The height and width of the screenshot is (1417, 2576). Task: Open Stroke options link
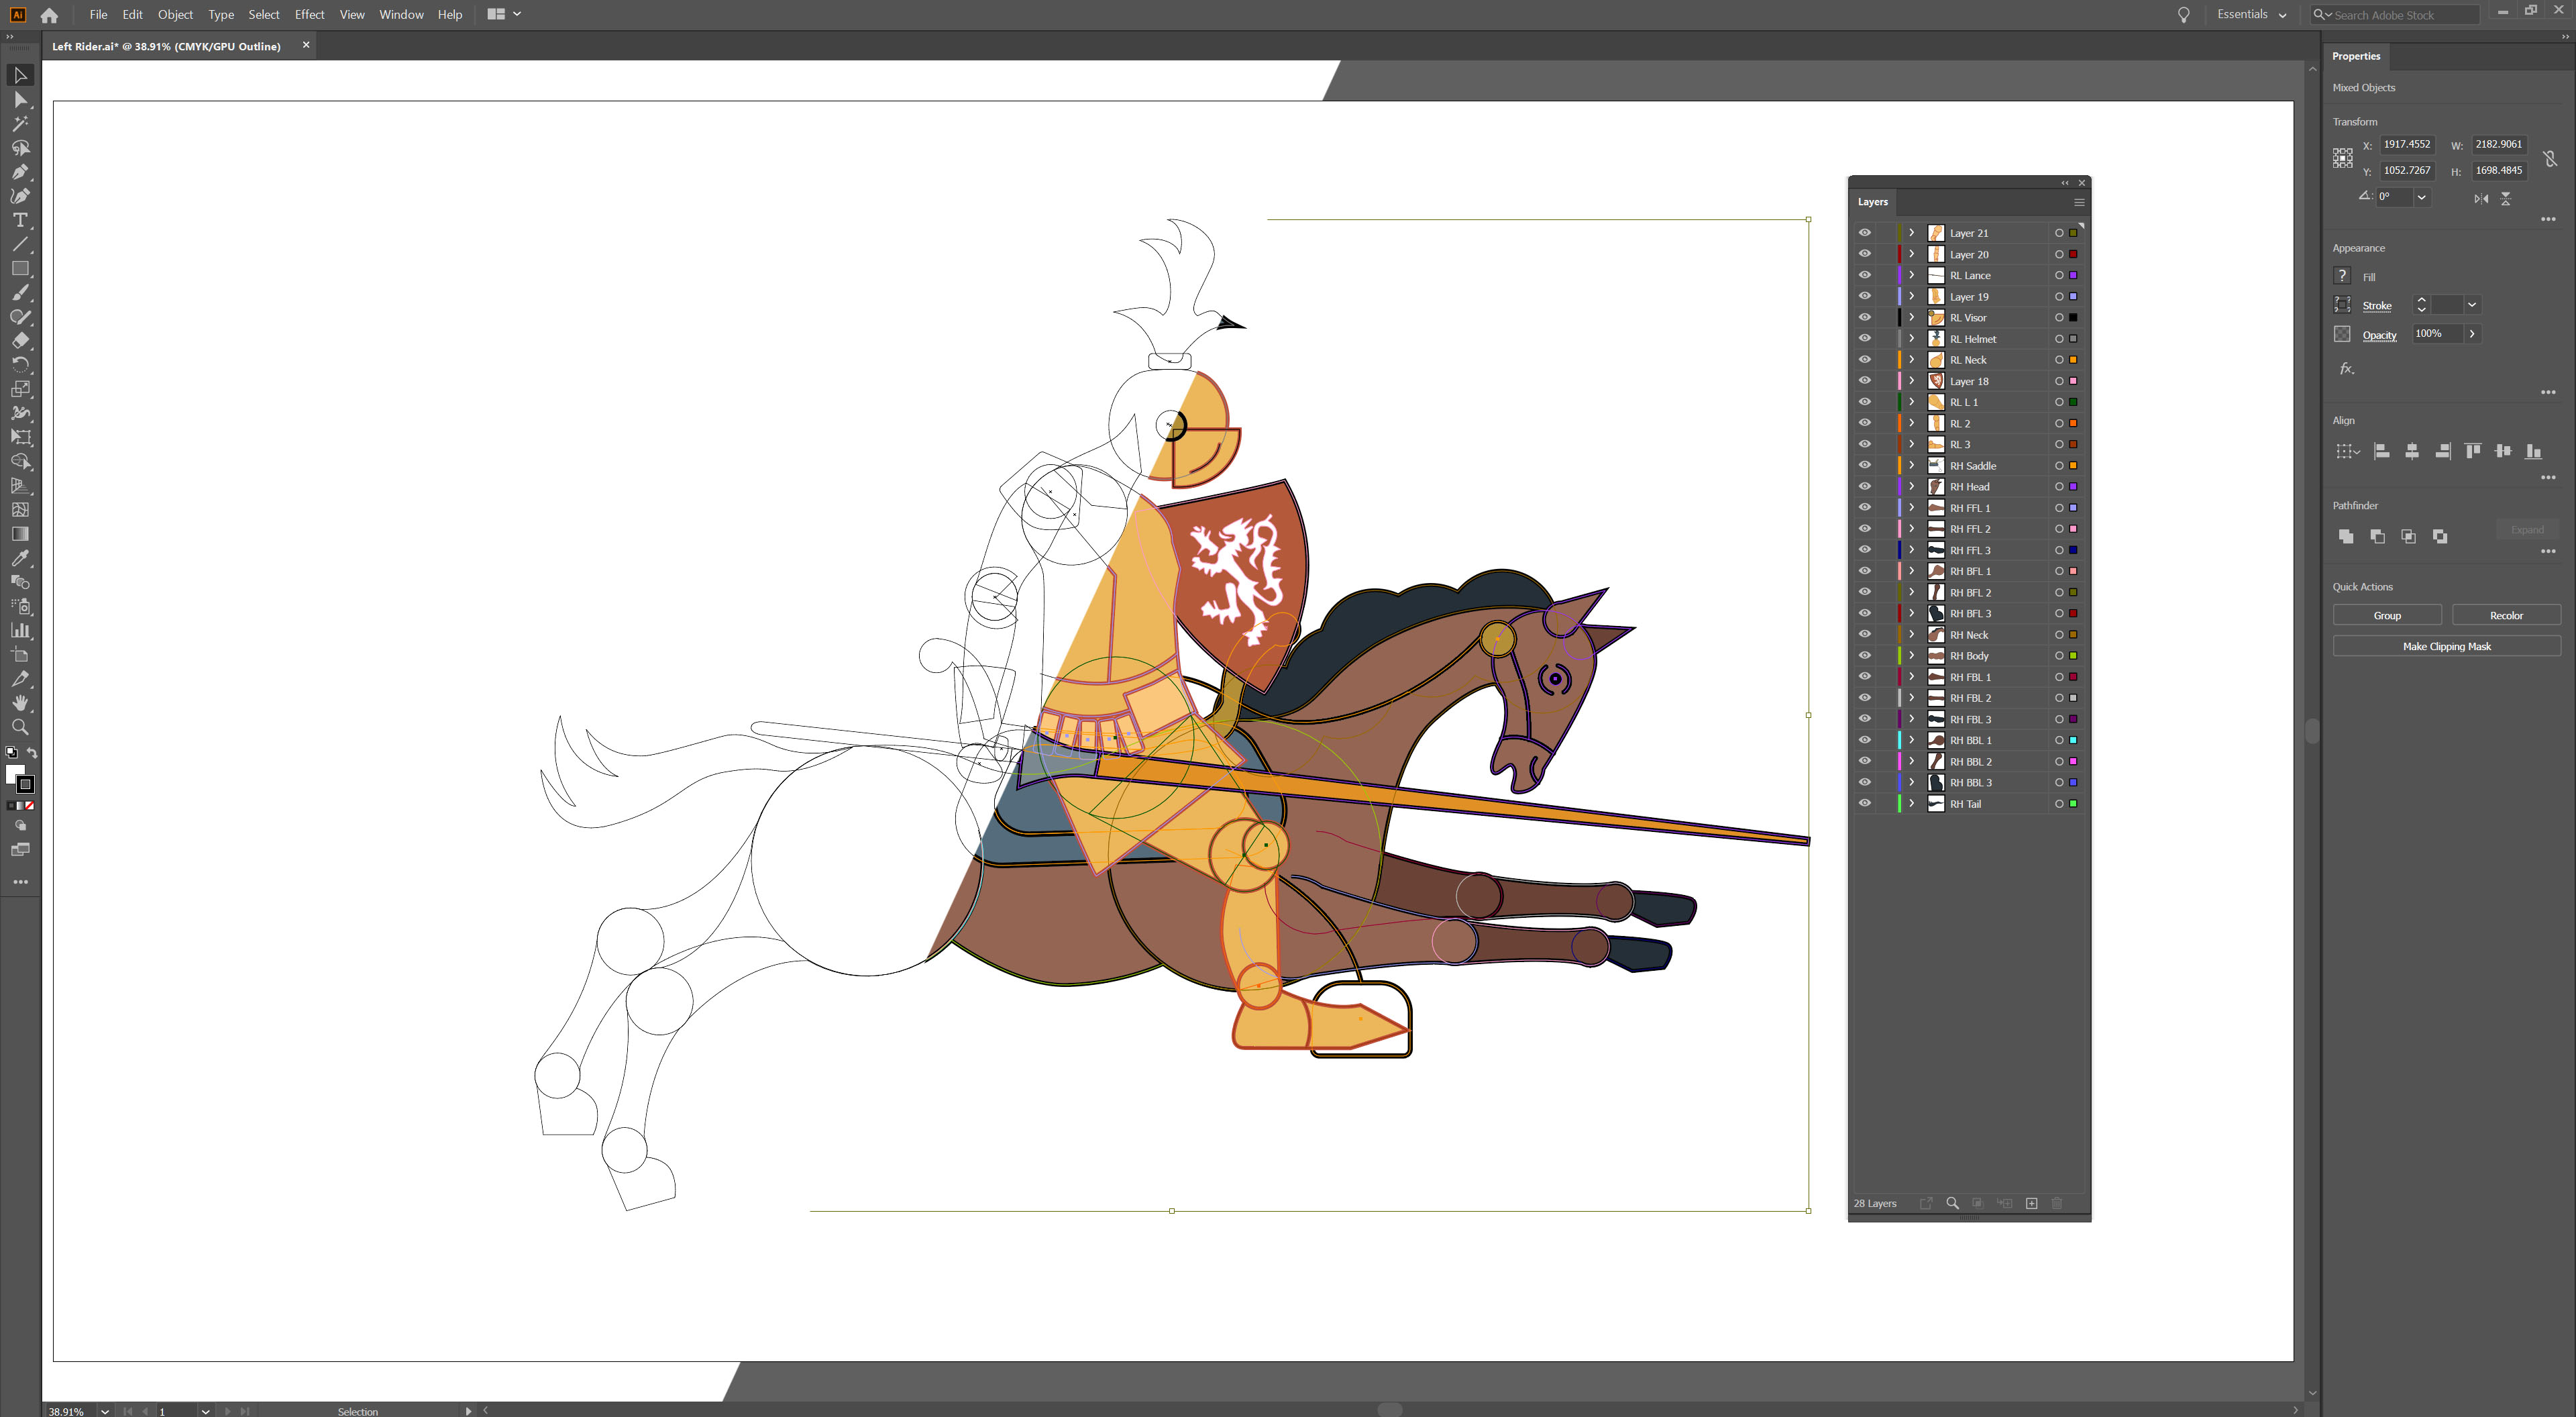2376,306
